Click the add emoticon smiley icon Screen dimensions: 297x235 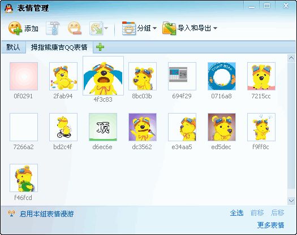click(x=15, y=28)
